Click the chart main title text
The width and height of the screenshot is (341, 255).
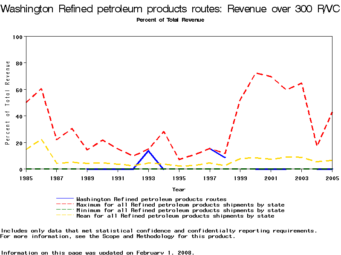(x=170, y=9)
